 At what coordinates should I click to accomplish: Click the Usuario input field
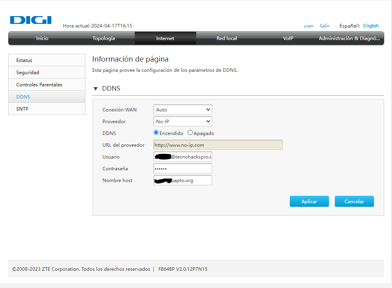pos(182,157)
